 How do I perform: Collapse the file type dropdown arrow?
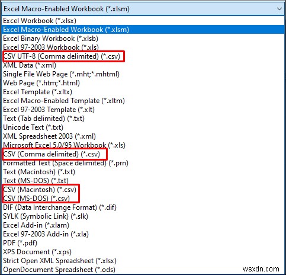(279, 9)
